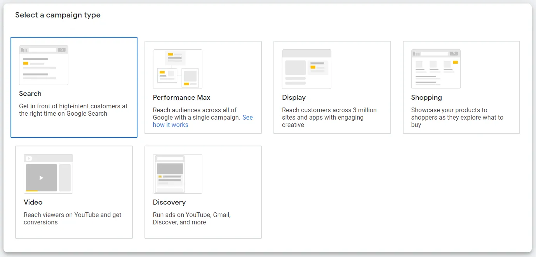
Task: Choose the Discovery campaign type
Action: click(203, 192)
